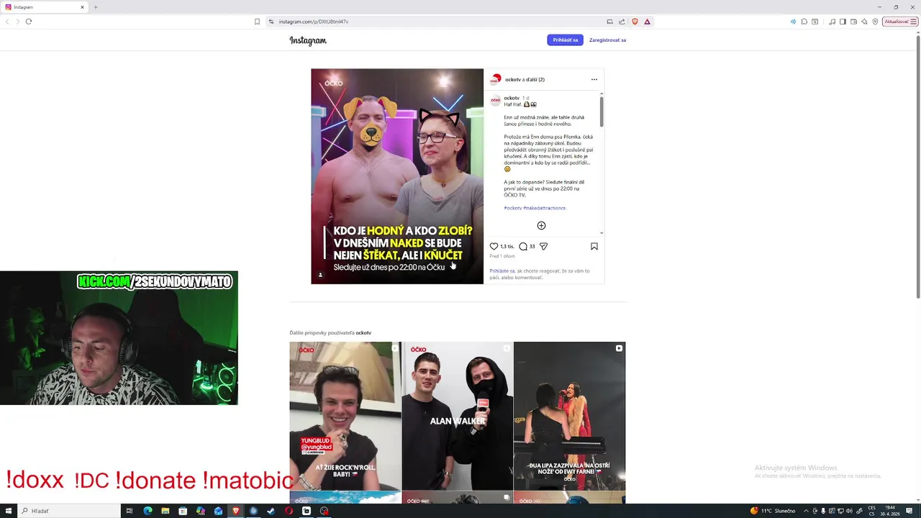Image resolution: width=921 pixels, height=518 pixels.
Task: Click the Instagram logo
Action: point(308,40)
